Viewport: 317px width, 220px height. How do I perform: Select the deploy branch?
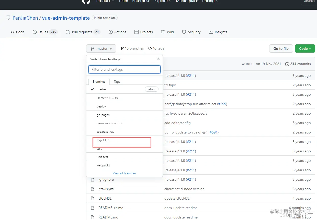pyautogui.click(x=124, y=106)
